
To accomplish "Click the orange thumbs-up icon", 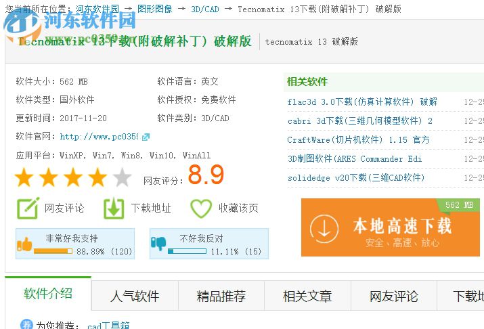I will click(24, 244).
